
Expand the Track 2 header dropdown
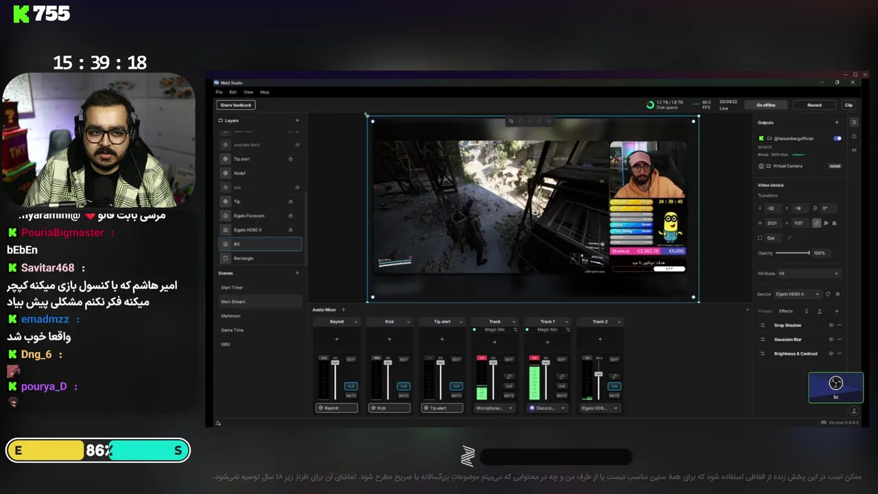coord(619,321)
